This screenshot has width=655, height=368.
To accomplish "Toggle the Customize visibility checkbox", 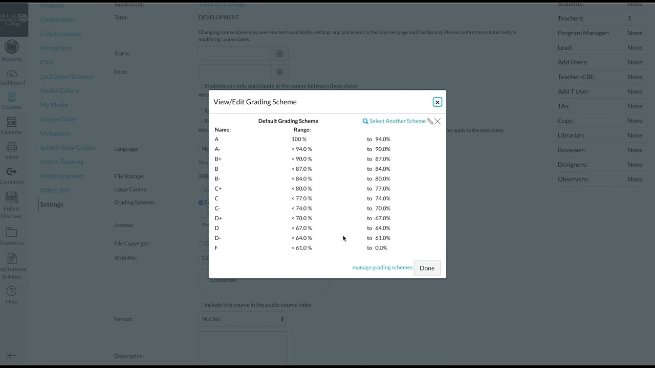I will (207, 280).
